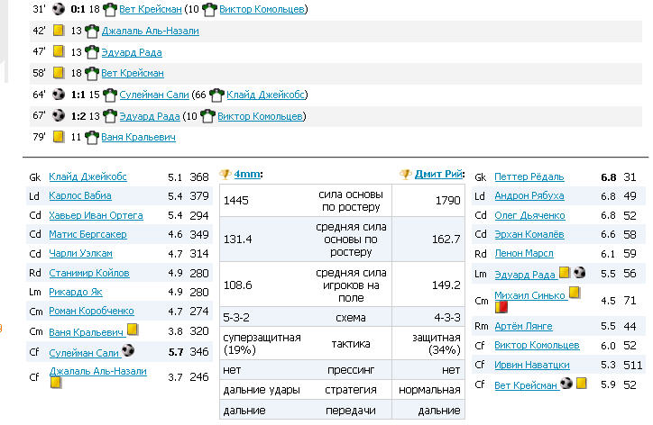Open Хавьер Иван Ортега's player link
Screen dimensions: 653x425
click(96, 215)
